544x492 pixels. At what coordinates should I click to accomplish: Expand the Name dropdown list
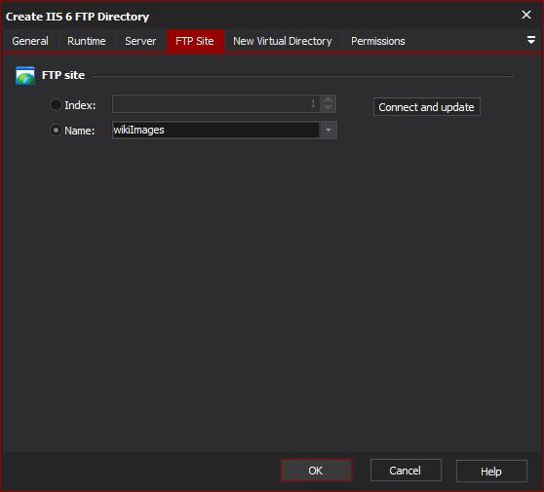pos(329,130)
